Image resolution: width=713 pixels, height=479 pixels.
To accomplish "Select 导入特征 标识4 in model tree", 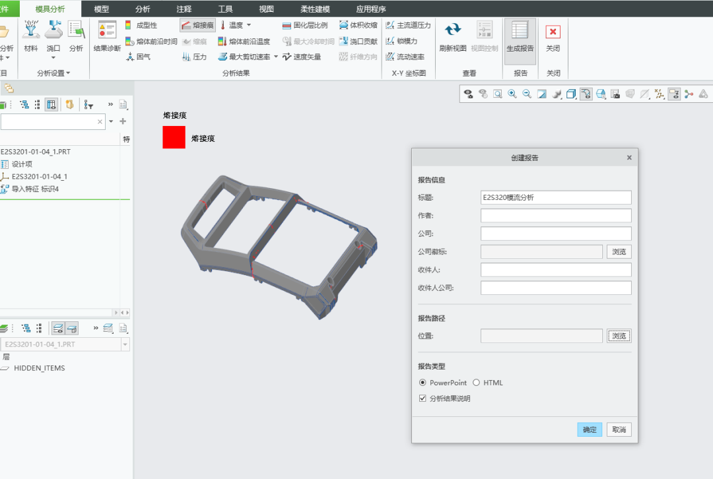I will click(30, 189).
